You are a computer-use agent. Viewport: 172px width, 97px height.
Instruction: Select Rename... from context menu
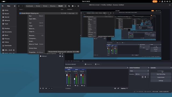click(x=36, y=36)
